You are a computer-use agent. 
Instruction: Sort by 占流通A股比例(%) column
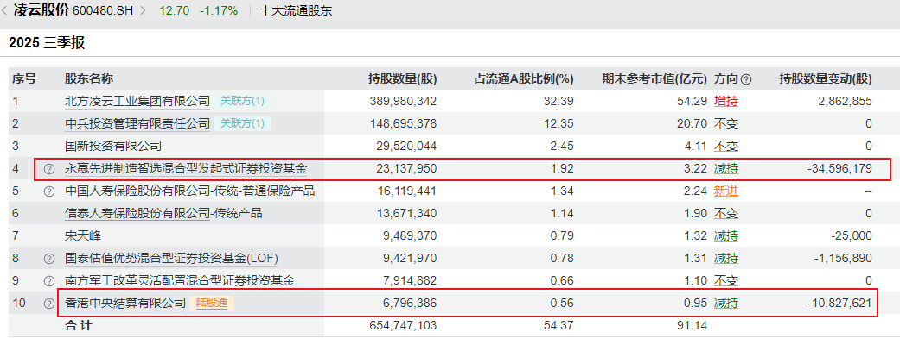[x=524, y=78]
